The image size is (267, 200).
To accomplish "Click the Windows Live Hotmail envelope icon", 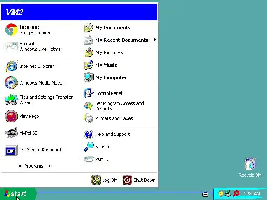I will [x=11, y=46].
